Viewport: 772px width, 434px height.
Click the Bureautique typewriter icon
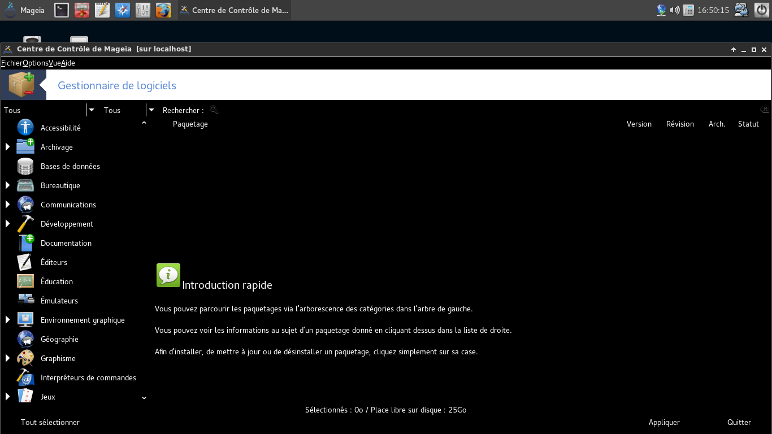(25, 185)
